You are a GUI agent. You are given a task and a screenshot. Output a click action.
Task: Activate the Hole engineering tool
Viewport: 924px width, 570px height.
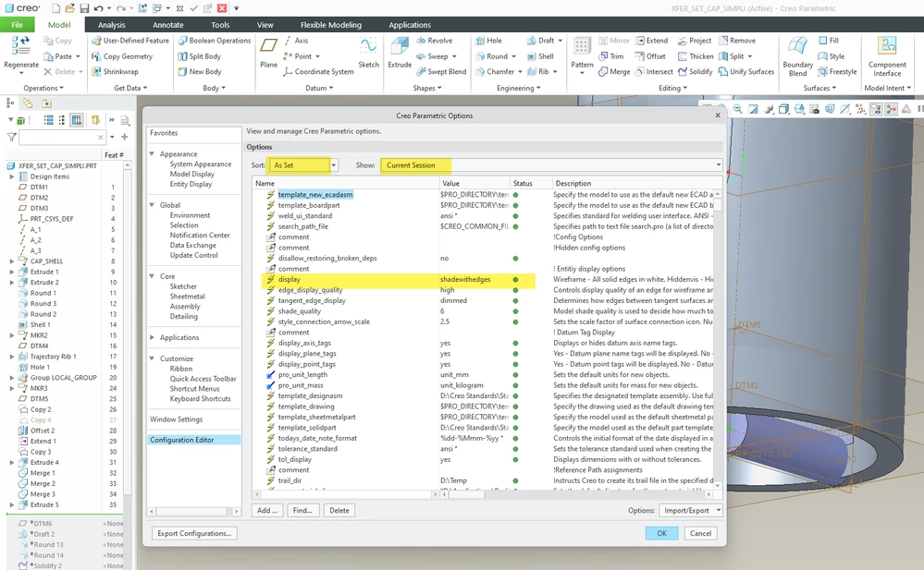[x=489, y=41]
